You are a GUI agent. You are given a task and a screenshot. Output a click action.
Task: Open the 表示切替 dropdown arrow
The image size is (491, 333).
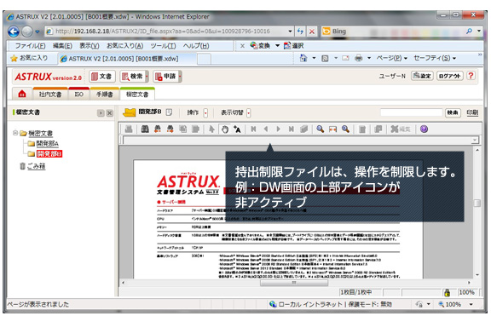(x=248, y=112)
